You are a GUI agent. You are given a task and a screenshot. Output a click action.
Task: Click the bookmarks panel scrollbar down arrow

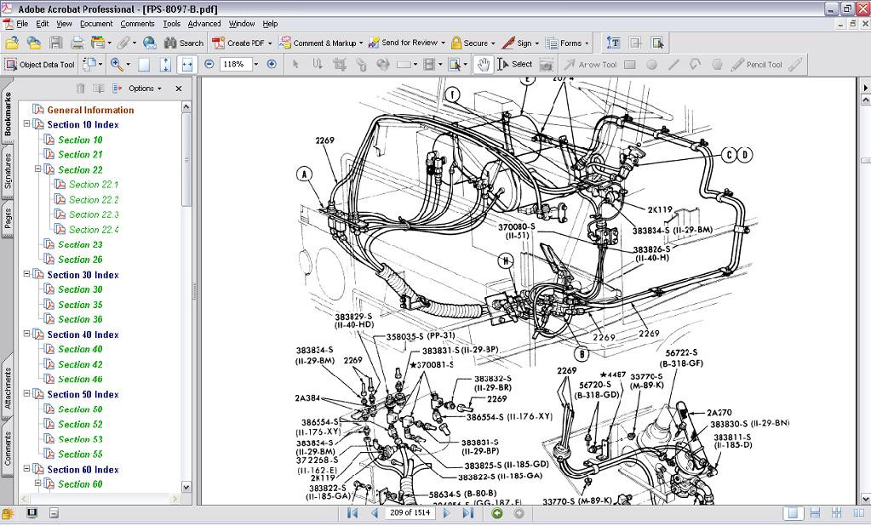(186, 487)
